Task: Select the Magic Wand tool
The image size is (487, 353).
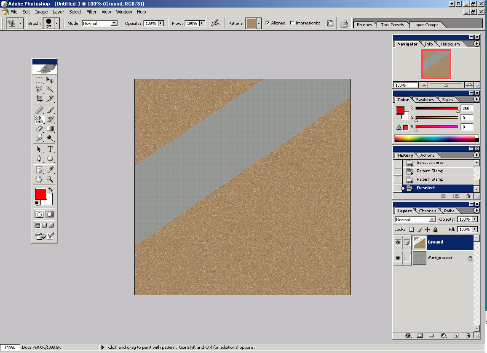Action: (x=50, y=89)
